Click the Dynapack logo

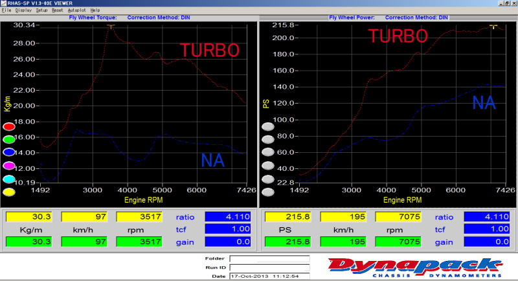tap(416, 268)
